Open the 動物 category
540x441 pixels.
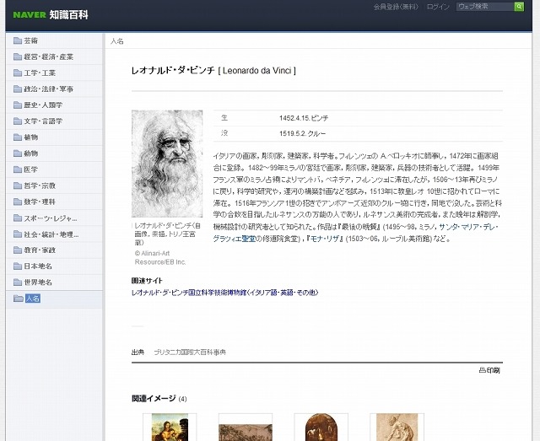(x=30, y=153)
